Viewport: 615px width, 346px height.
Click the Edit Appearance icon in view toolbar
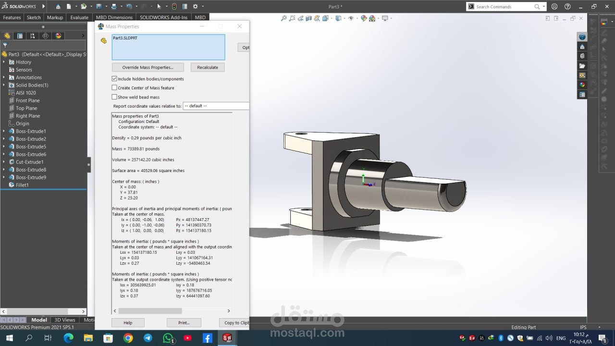(364, 19)
